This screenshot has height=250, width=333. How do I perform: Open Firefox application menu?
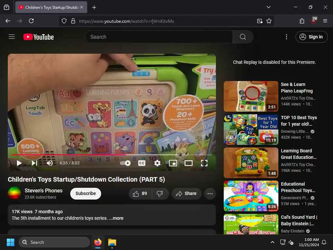[325, 21]
